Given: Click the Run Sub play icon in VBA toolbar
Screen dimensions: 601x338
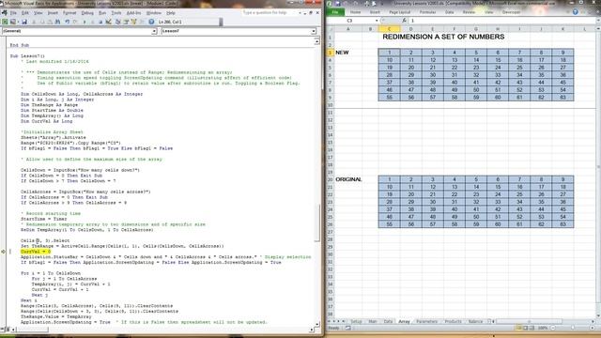Looking at the screenshot, I should coord(85,22).
